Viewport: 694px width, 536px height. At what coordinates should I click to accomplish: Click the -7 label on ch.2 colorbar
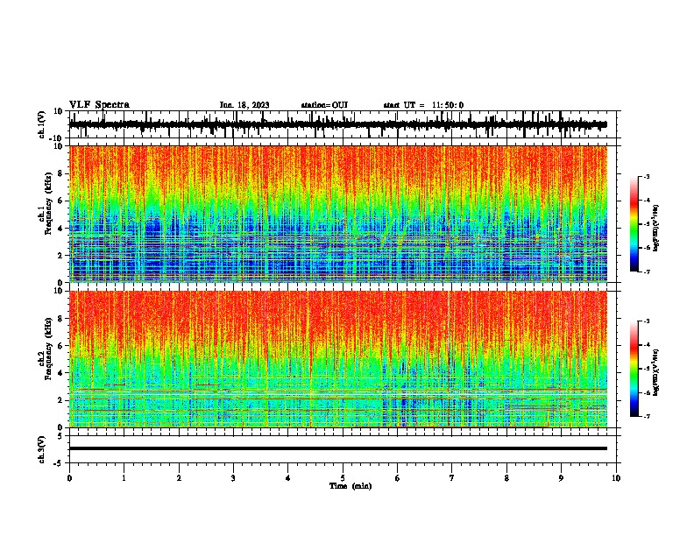tap(647, 416)
